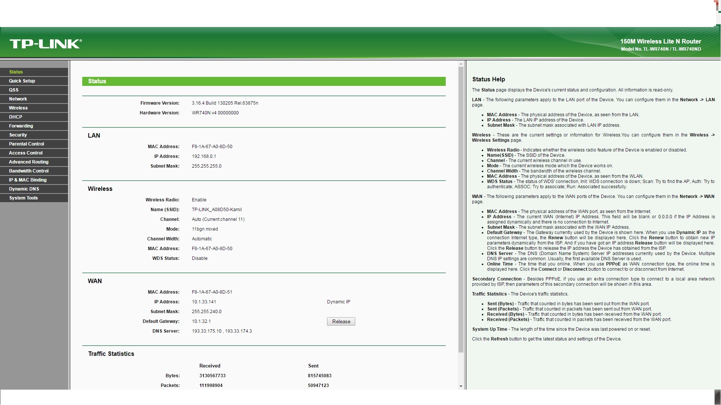Image resolution: width=721 pixels, height=405 pixels.
Task: Click scrollbar down arrow
Action: [x=461, y=386]
